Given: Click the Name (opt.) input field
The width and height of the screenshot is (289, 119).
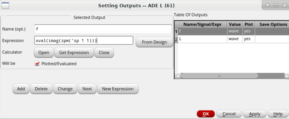Looking at the screenshot, I should pos(103,29).
